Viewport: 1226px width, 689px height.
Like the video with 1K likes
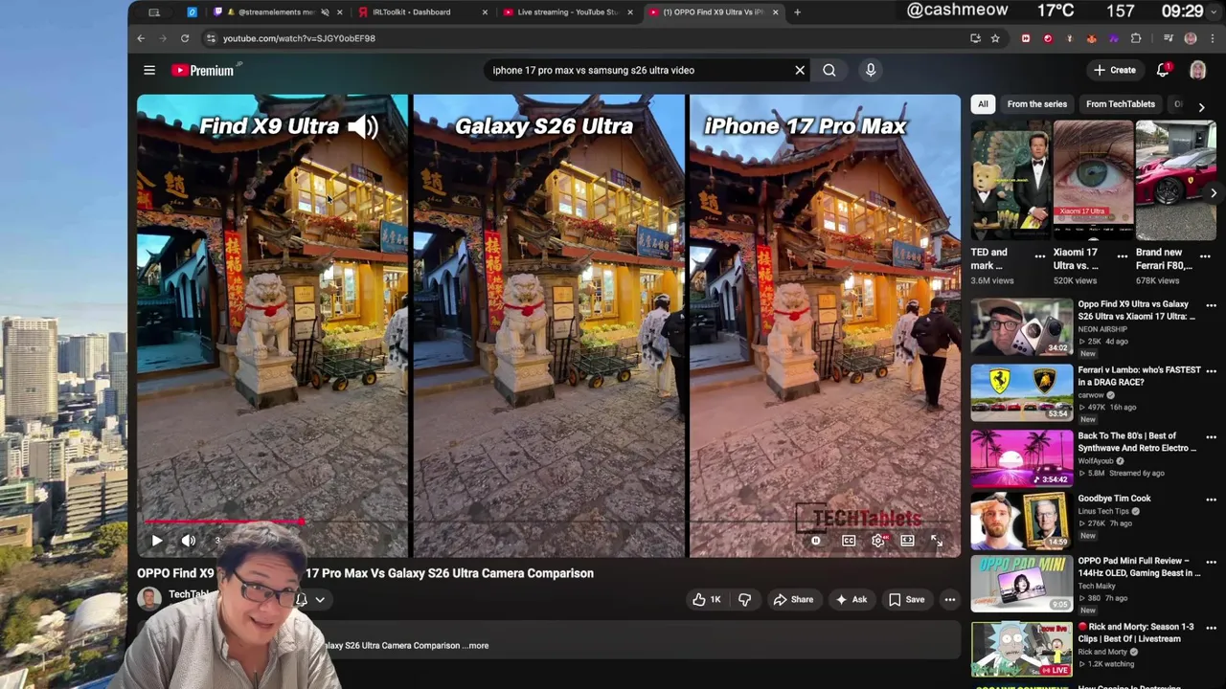pos(707,600)
